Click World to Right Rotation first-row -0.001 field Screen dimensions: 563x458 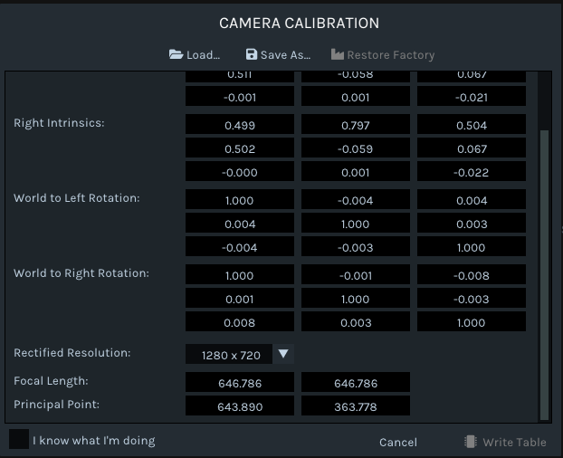tap(356, 274)
